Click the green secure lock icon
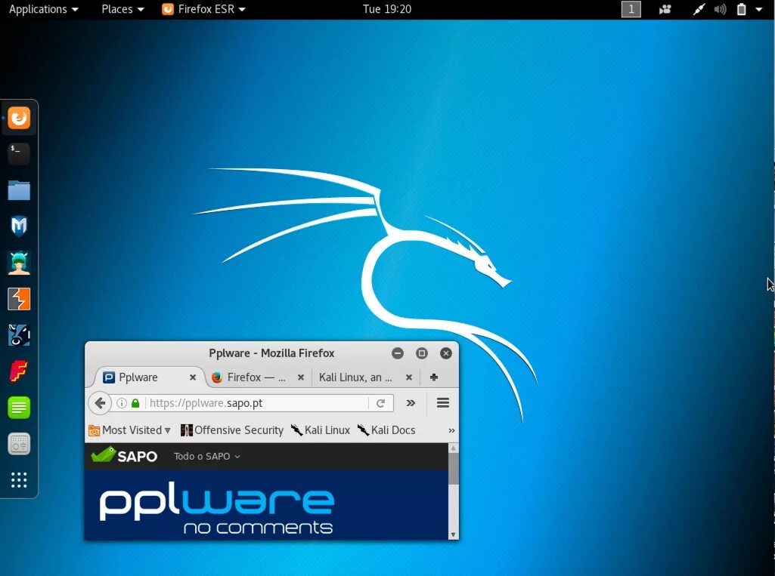Viewport: 775px width, 576px height. pyautogui.click(x=135, y=403)
